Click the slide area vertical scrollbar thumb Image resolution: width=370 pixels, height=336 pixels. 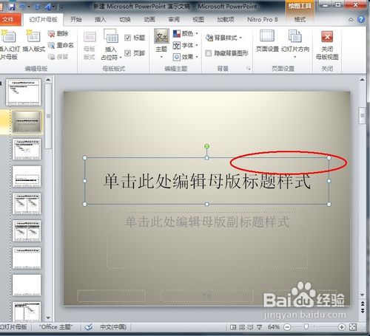[x=362, y=115]
